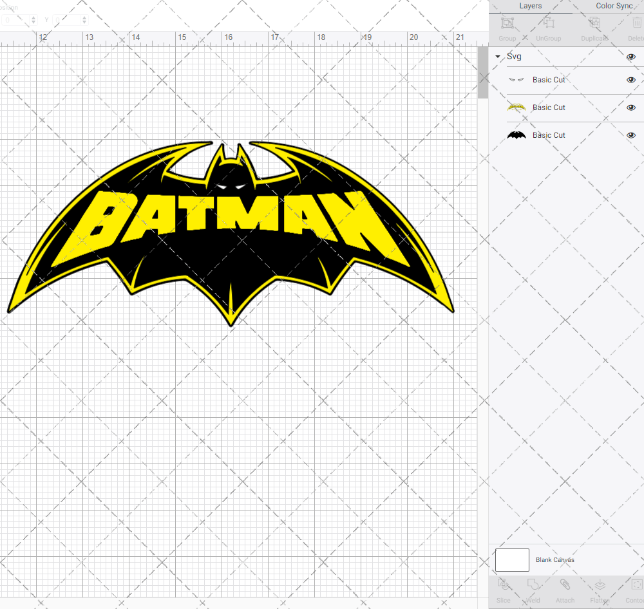Viewport: 644px width, 609px height.
Task: Select the yellow logo layer thumbnail
Action: pyautogui.click(x=516, y=108)
